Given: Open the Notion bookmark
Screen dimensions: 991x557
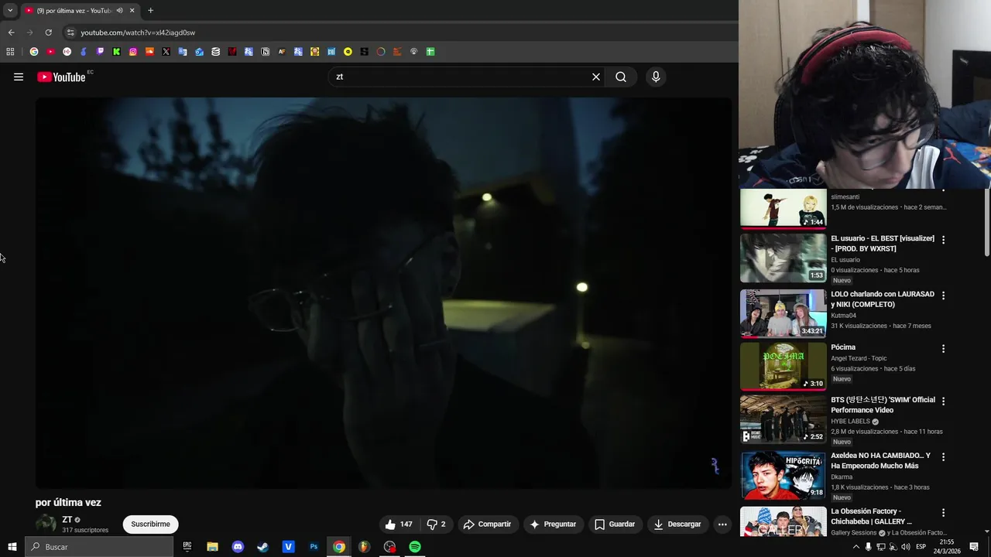Looking at the screenshot, I should [265, 52].
